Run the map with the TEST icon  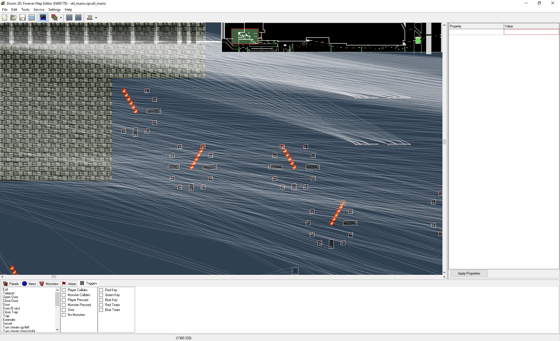coord(90,17)
